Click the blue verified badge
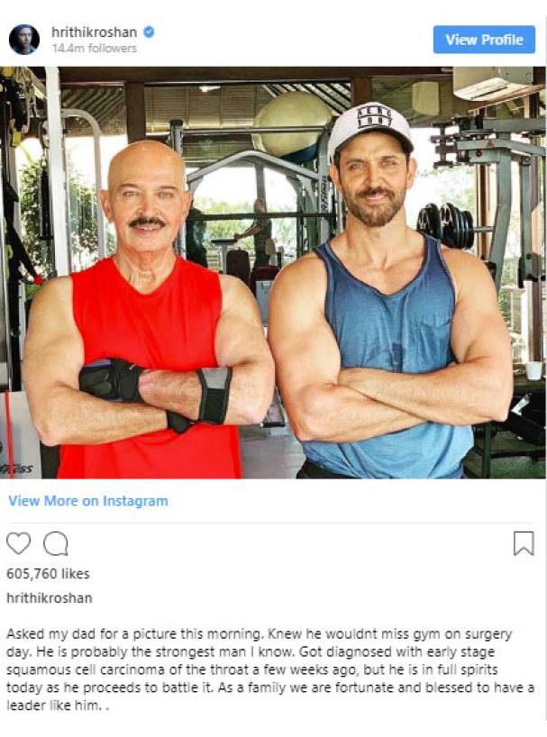This screenshot has width=547, height=737. pyautogui.click(x=149, y=32)
